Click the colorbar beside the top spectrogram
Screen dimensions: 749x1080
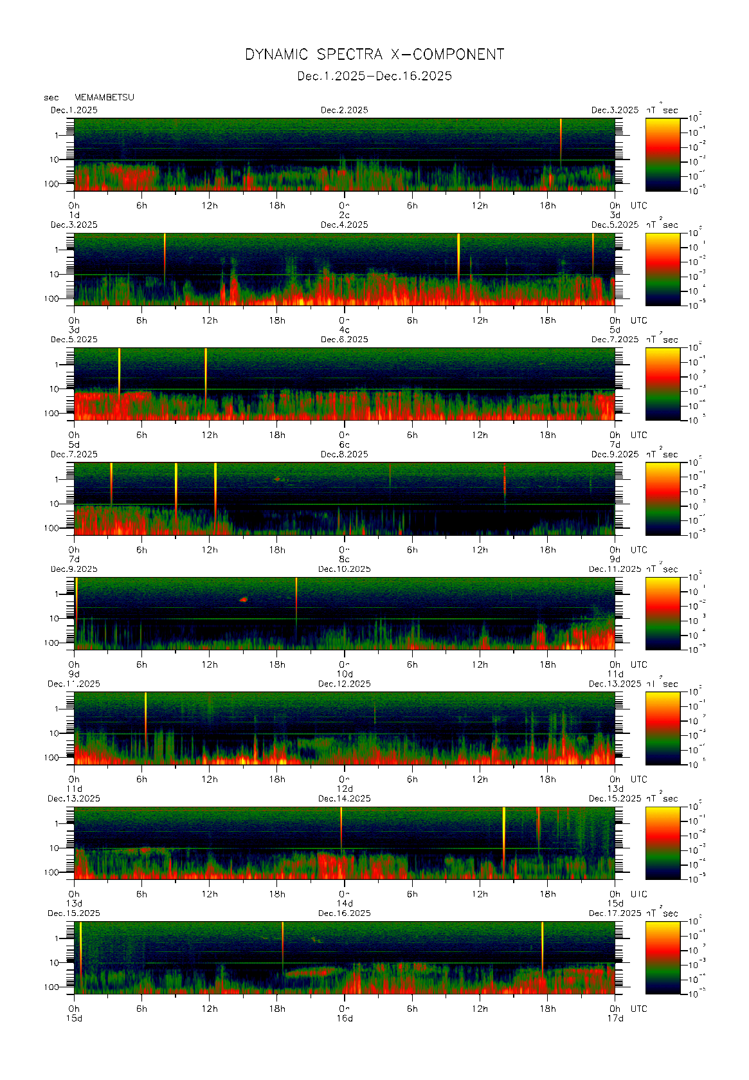click(662, 154)
